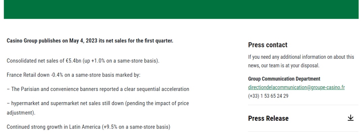Click the green banner at the top
The image size is (364, 137).
(181, 9)
